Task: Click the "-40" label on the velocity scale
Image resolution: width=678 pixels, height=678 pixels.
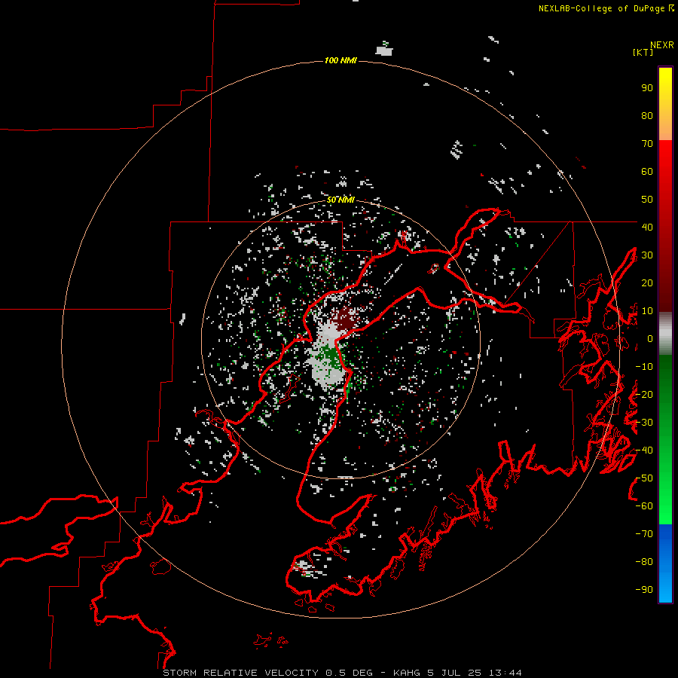Action: pyautogui.click(x=644, y=450)
